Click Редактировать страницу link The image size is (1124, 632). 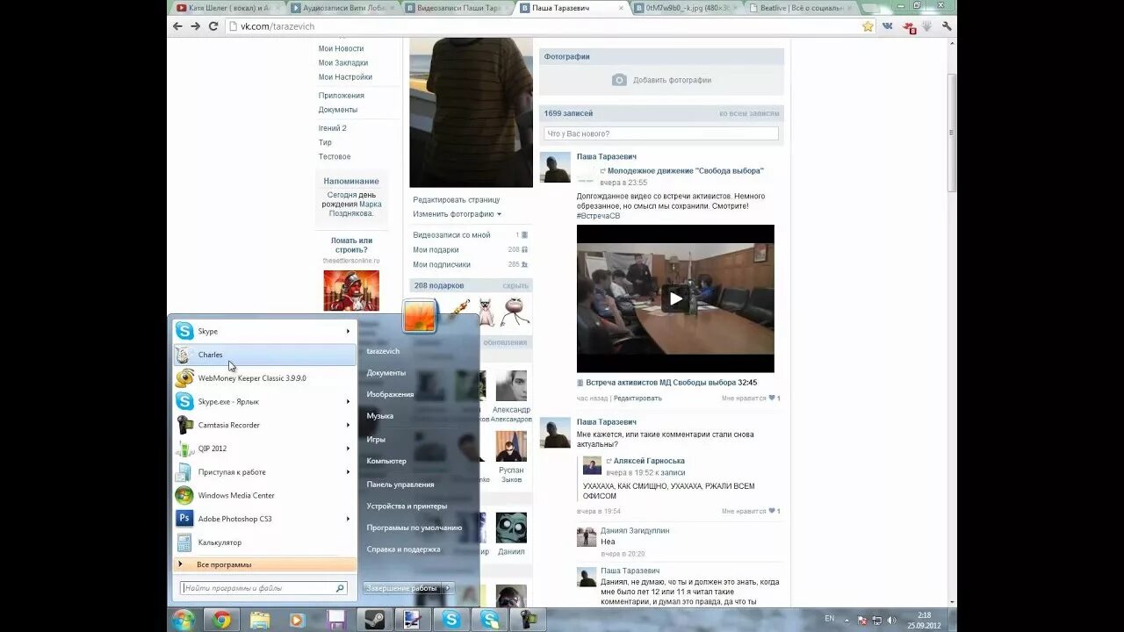[456, 200]
